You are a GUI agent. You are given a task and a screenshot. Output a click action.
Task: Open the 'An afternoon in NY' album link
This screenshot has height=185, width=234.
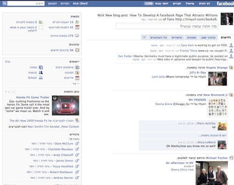point(180,163)
